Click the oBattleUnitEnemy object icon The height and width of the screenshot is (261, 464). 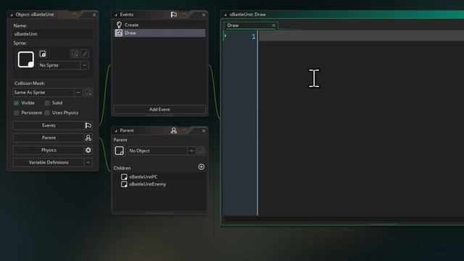click(x=124, y=184)
